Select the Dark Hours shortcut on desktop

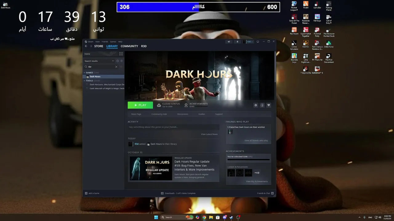[5, 5]
